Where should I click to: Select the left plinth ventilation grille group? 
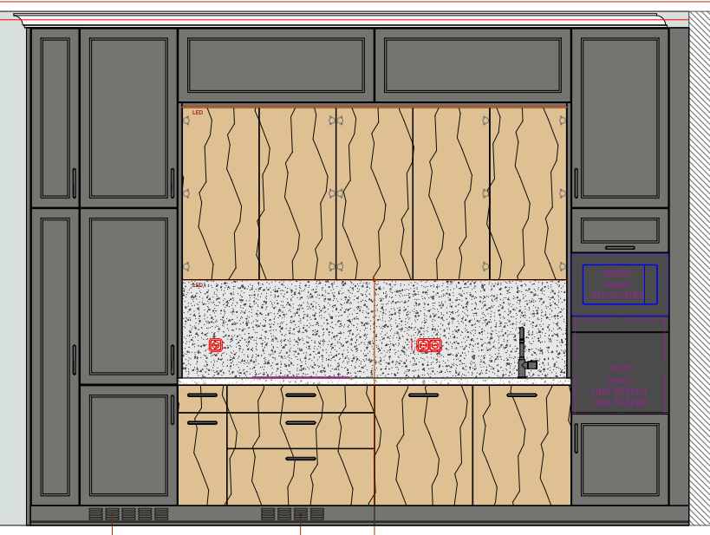(x=128, y=514)
